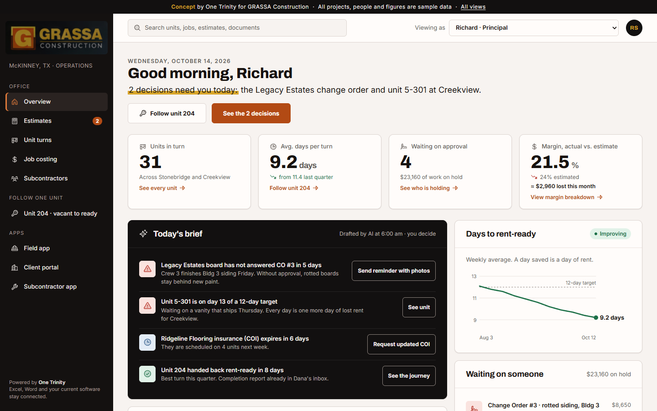Viewport: 657px width, 411px height.
Task: Click the Estimates calculator icon in sidebar
Action: point(15,121)
